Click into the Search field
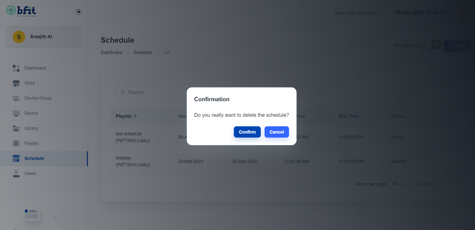Viewport: 475px width, 230px height. [154, 92]
